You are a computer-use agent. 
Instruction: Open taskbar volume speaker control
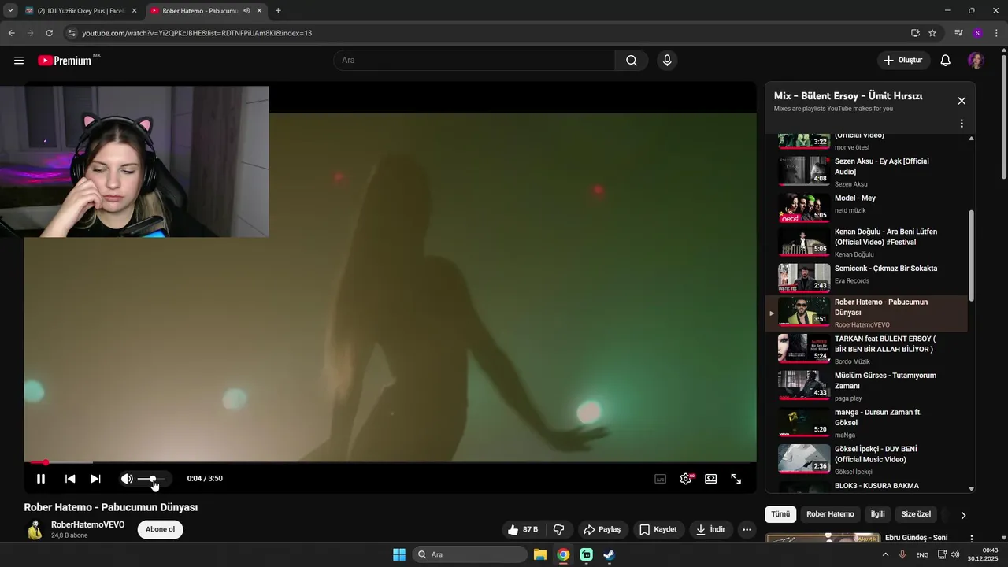pos(954,554)
